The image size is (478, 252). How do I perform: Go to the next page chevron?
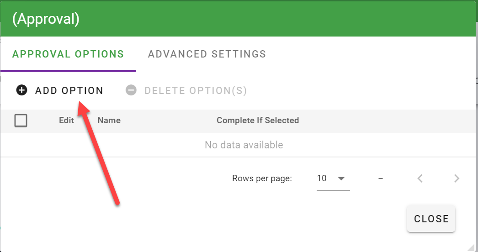[457, 178]
